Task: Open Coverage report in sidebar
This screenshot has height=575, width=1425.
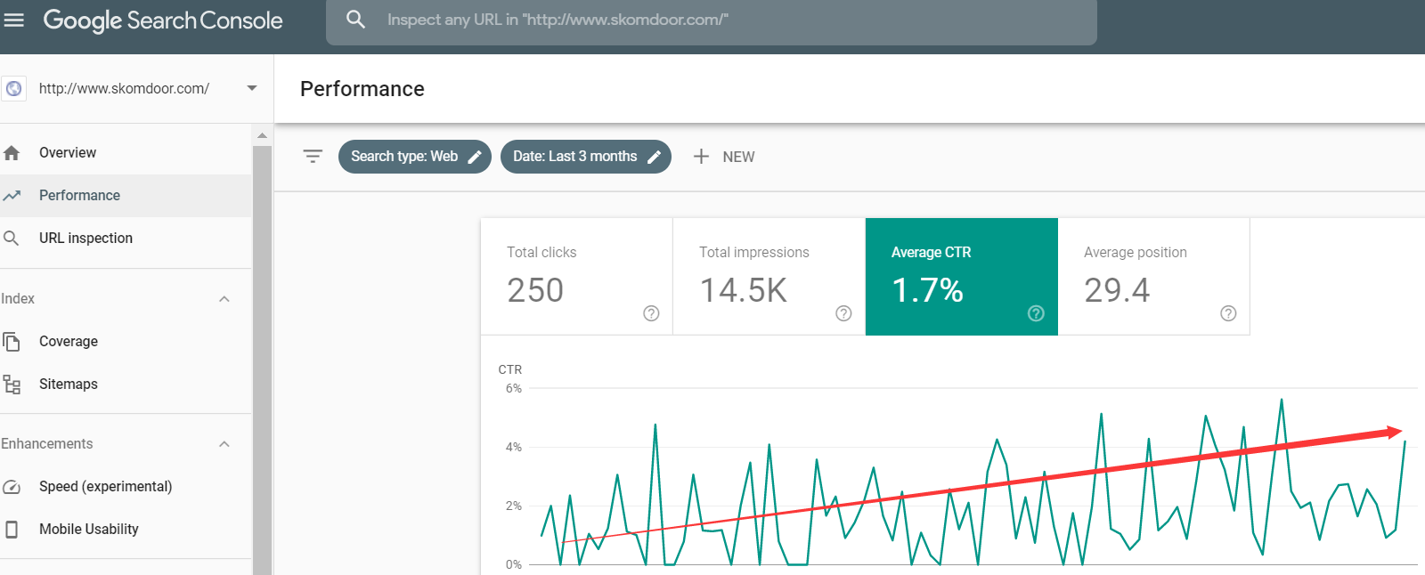Action: (126, 342)
